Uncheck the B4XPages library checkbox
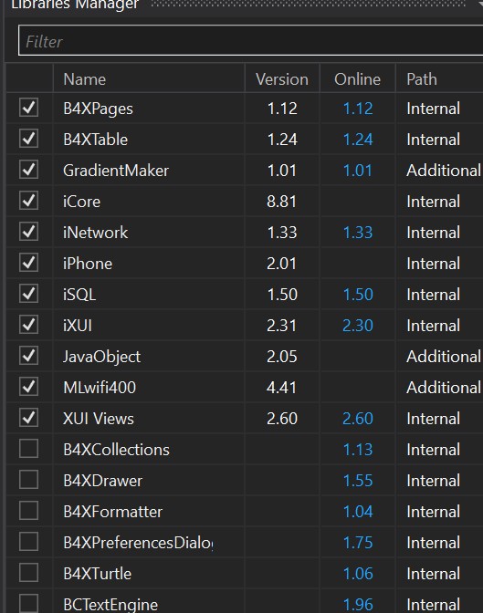The height and width of the screenshot is (613, 483). 28,108
